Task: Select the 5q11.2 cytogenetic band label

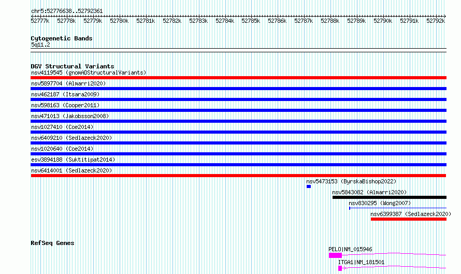Action: [40, 45]
